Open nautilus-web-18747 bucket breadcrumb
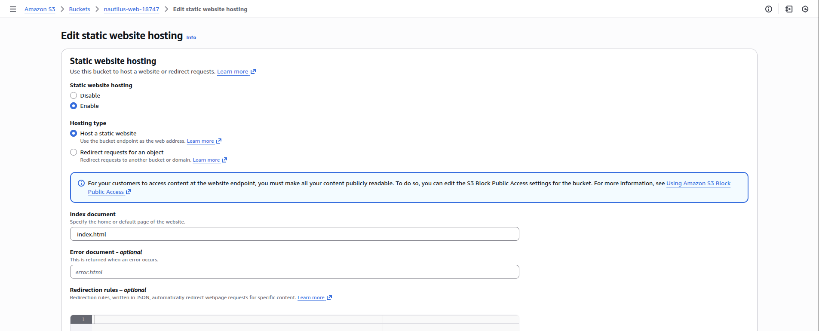 (132, 9)
